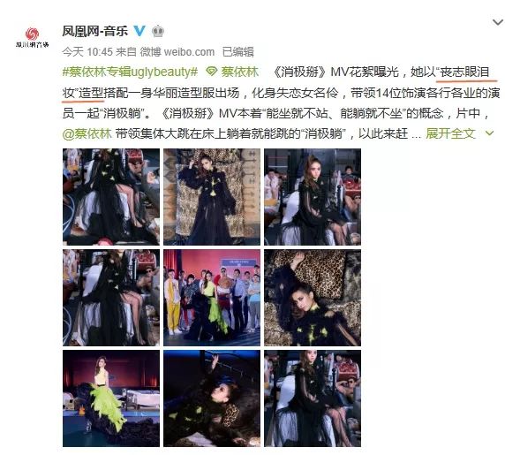Click the green super-topic diamond icon
Image resolution: width=505 pixels, height=455 pixels.
[211, 72]
